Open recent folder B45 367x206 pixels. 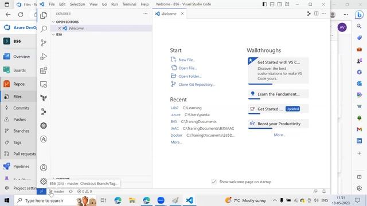click(x=173, y=121)
